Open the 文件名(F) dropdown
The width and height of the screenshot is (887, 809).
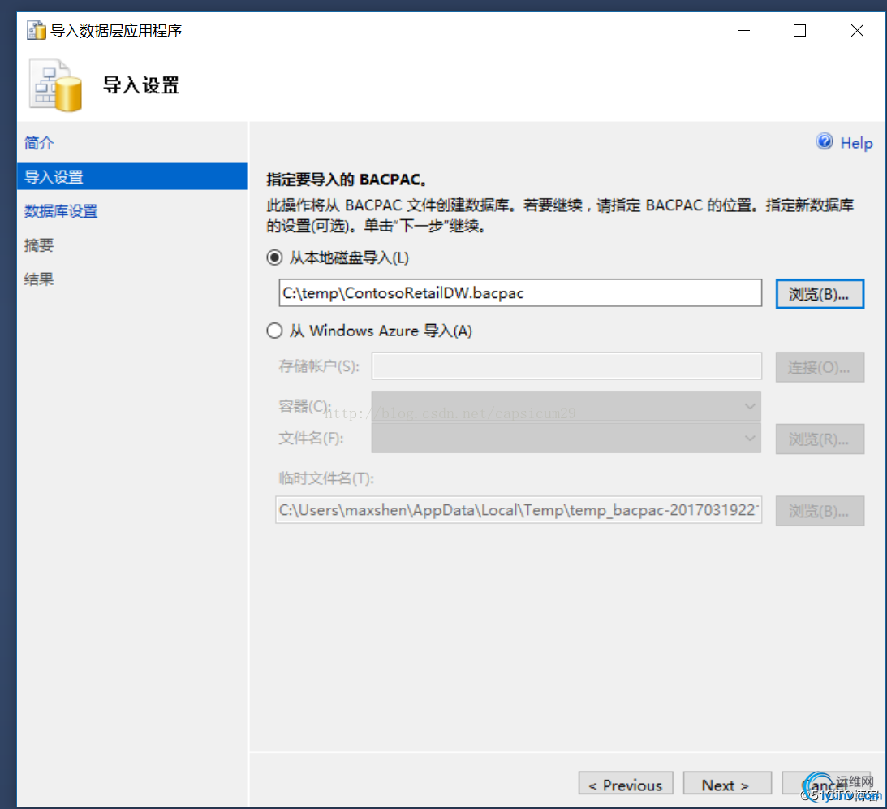[x=566, y=438]
